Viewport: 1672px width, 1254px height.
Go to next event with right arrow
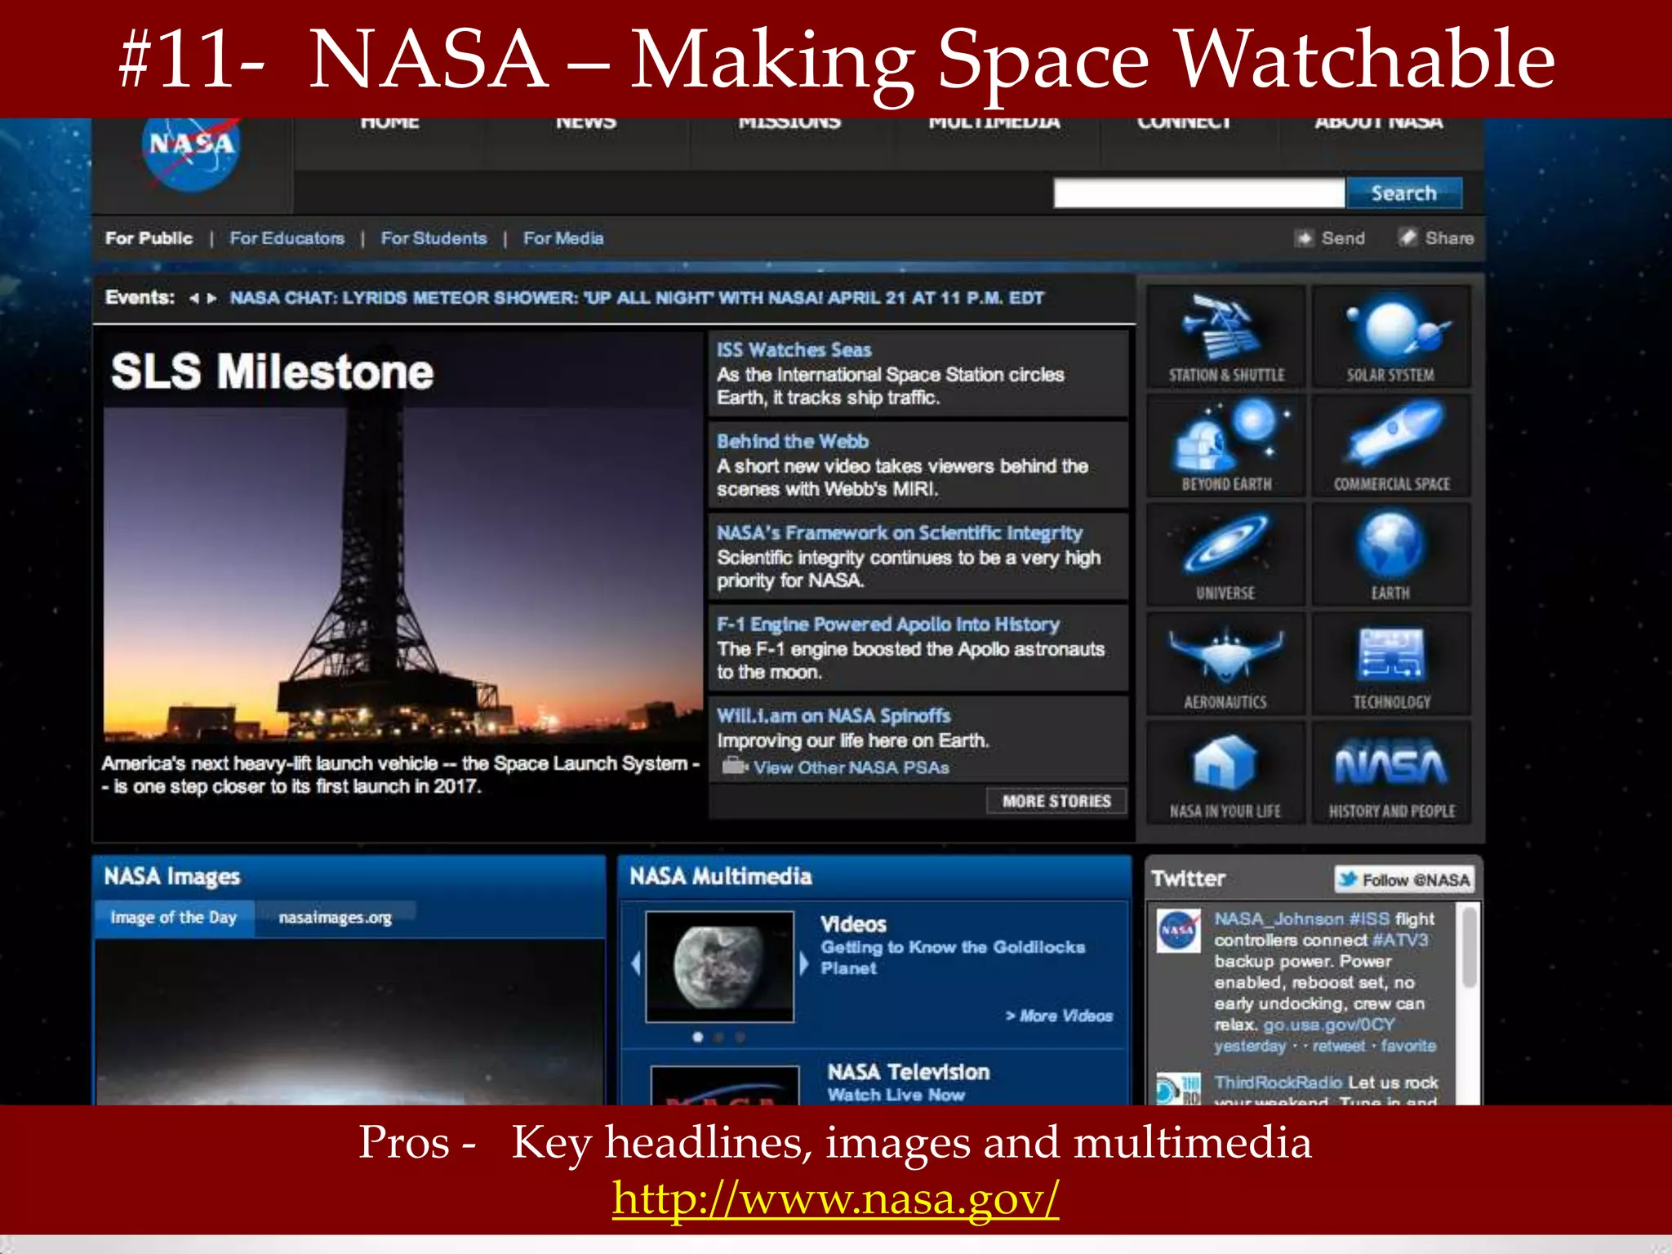point(212,298)
